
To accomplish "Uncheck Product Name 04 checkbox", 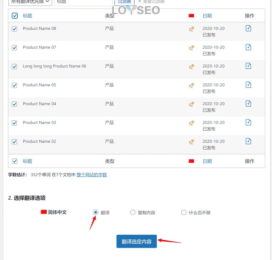I will (14, 104).
